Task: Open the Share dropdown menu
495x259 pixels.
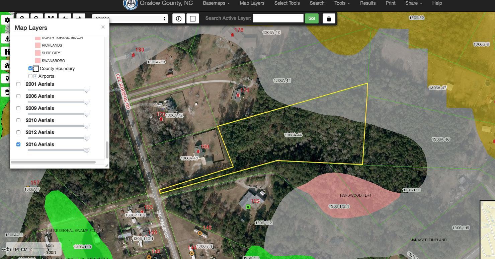Action: pyautogui.click(x=414, y=3)
